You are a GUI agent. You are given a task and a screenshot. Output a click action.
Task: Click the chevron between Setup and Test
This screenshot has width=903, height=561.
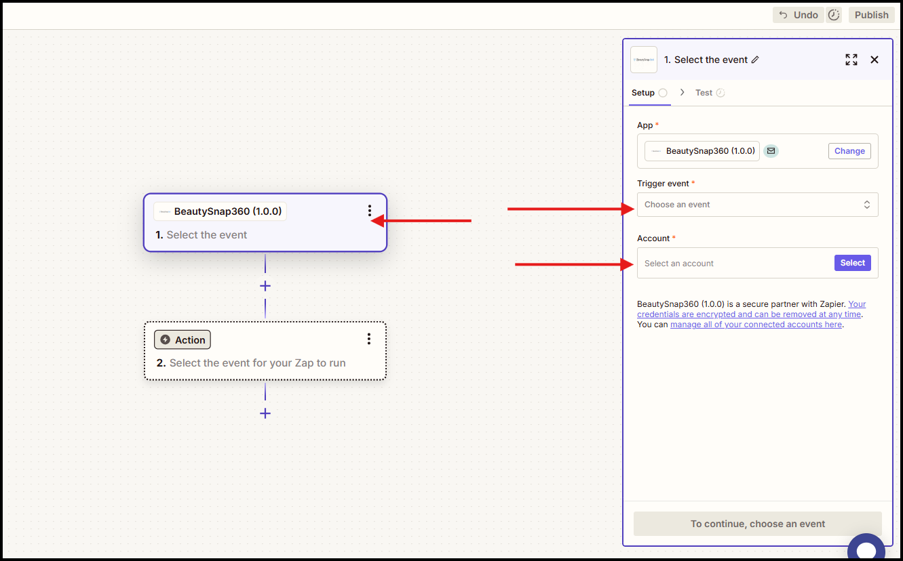682,92
